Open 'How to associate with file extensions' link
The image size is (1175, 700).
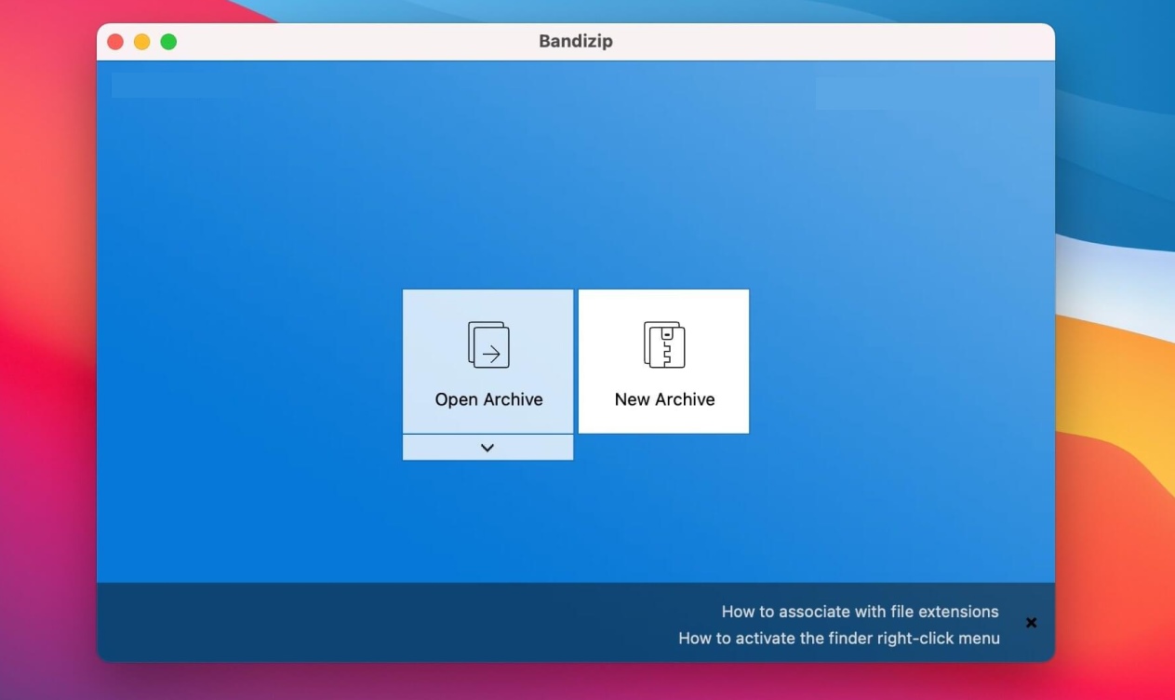[x=860, y=612]
